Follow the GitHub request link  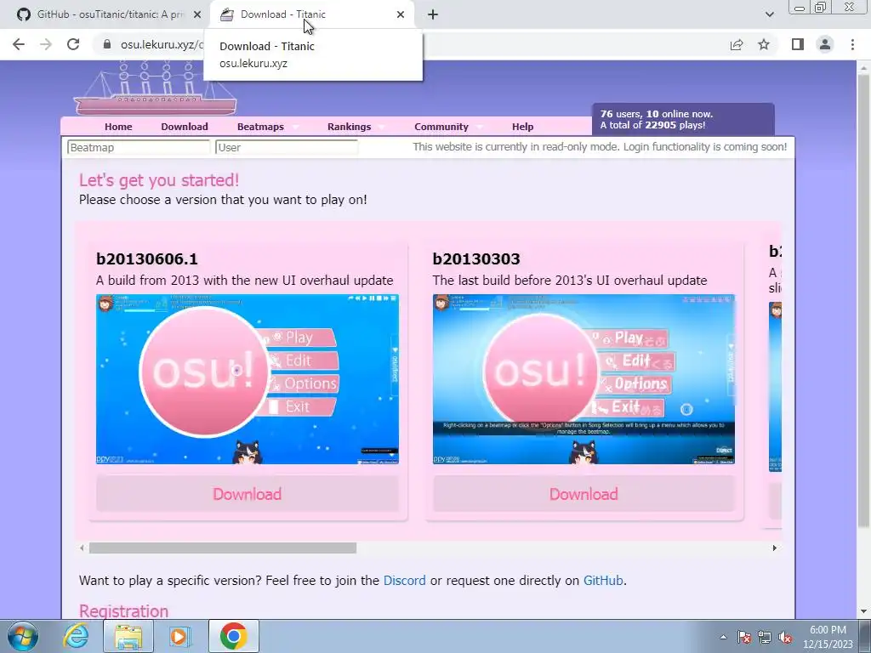603,580
